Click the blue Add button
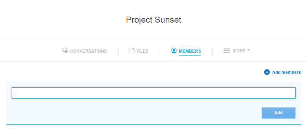 278,113
